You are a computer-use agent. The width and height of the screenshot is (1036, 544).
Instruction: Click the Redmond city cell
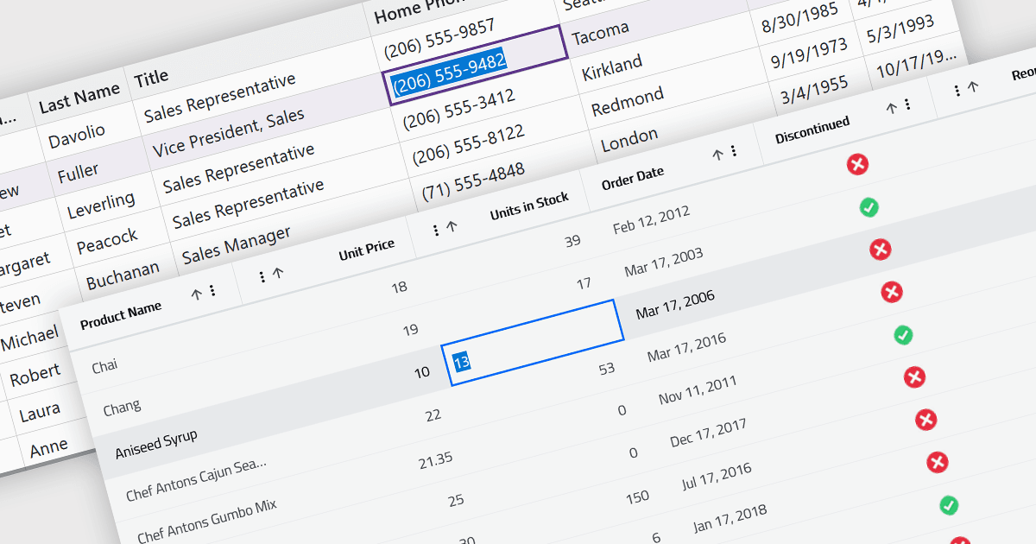point(628,101)
